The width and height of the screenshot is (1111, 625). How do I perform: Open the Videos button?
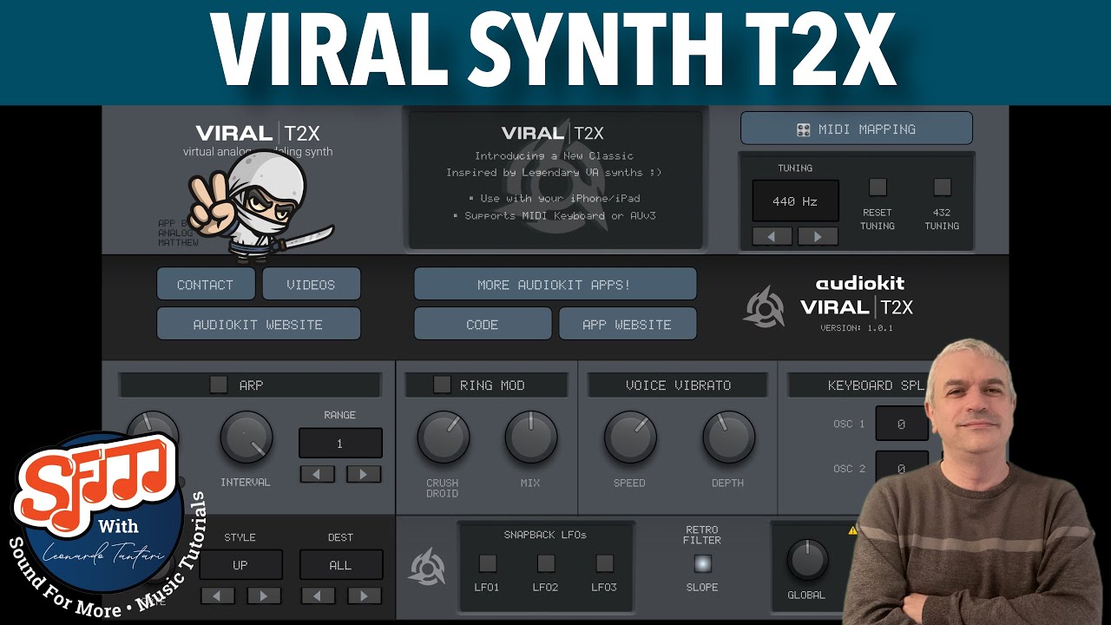click(x=311, y=284)
